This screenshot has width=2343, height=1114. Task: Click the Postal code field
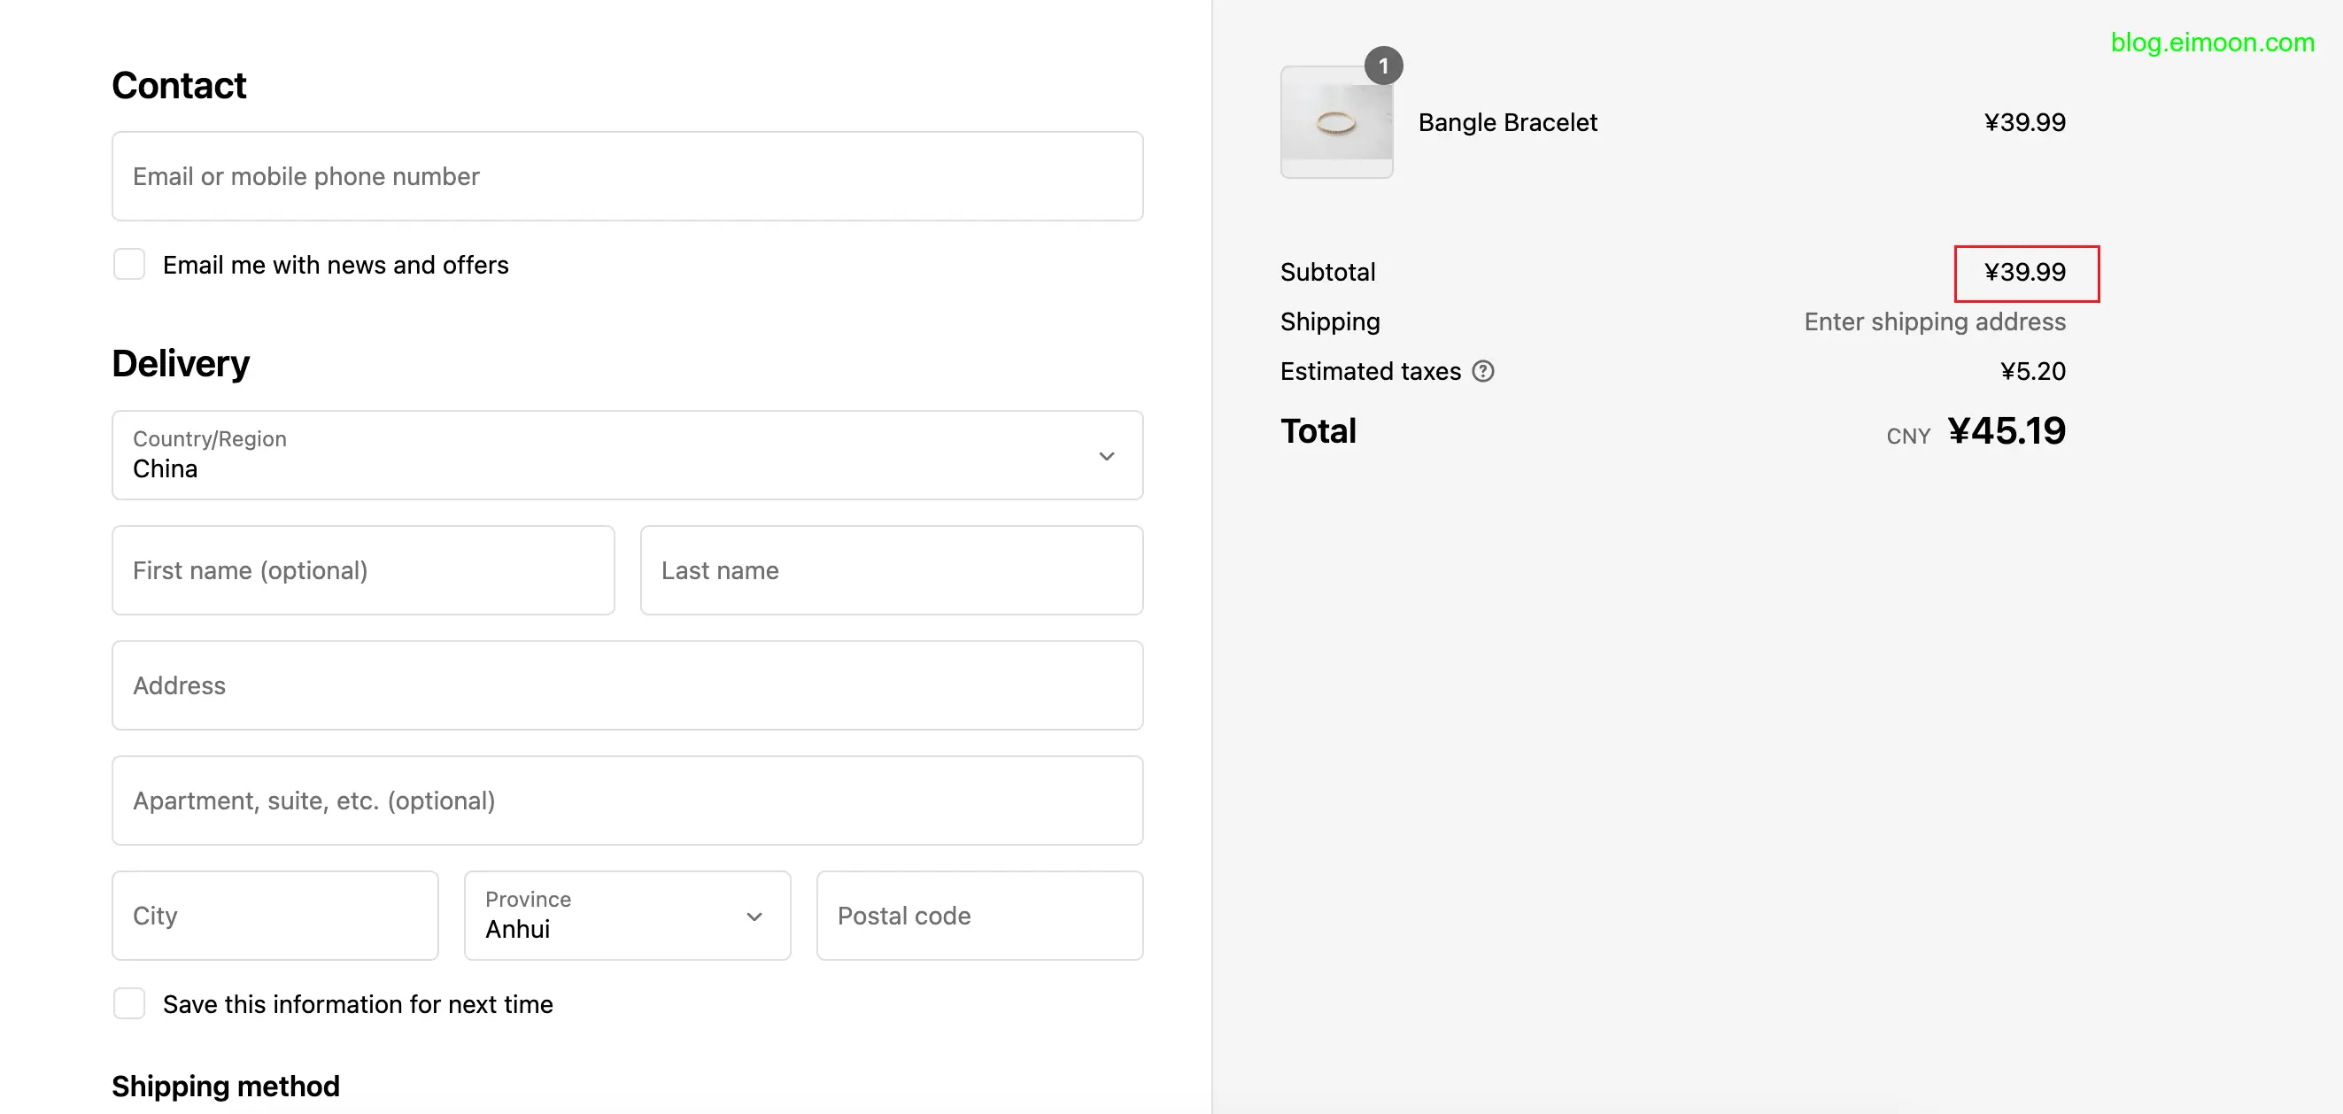click(x=978, y=915)
